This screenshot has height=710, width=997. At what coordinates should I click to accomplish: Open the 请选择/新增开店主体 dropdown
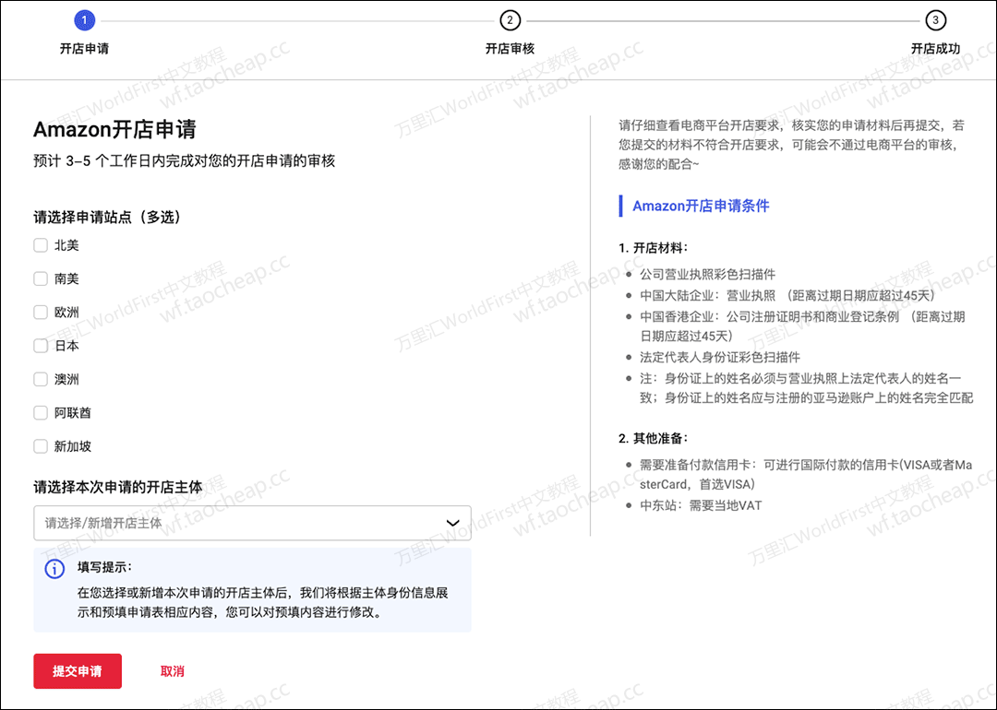coord(252,523)
